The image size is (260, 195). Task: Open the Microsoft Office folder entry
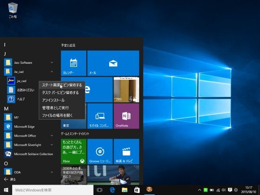tap(29, 136)
